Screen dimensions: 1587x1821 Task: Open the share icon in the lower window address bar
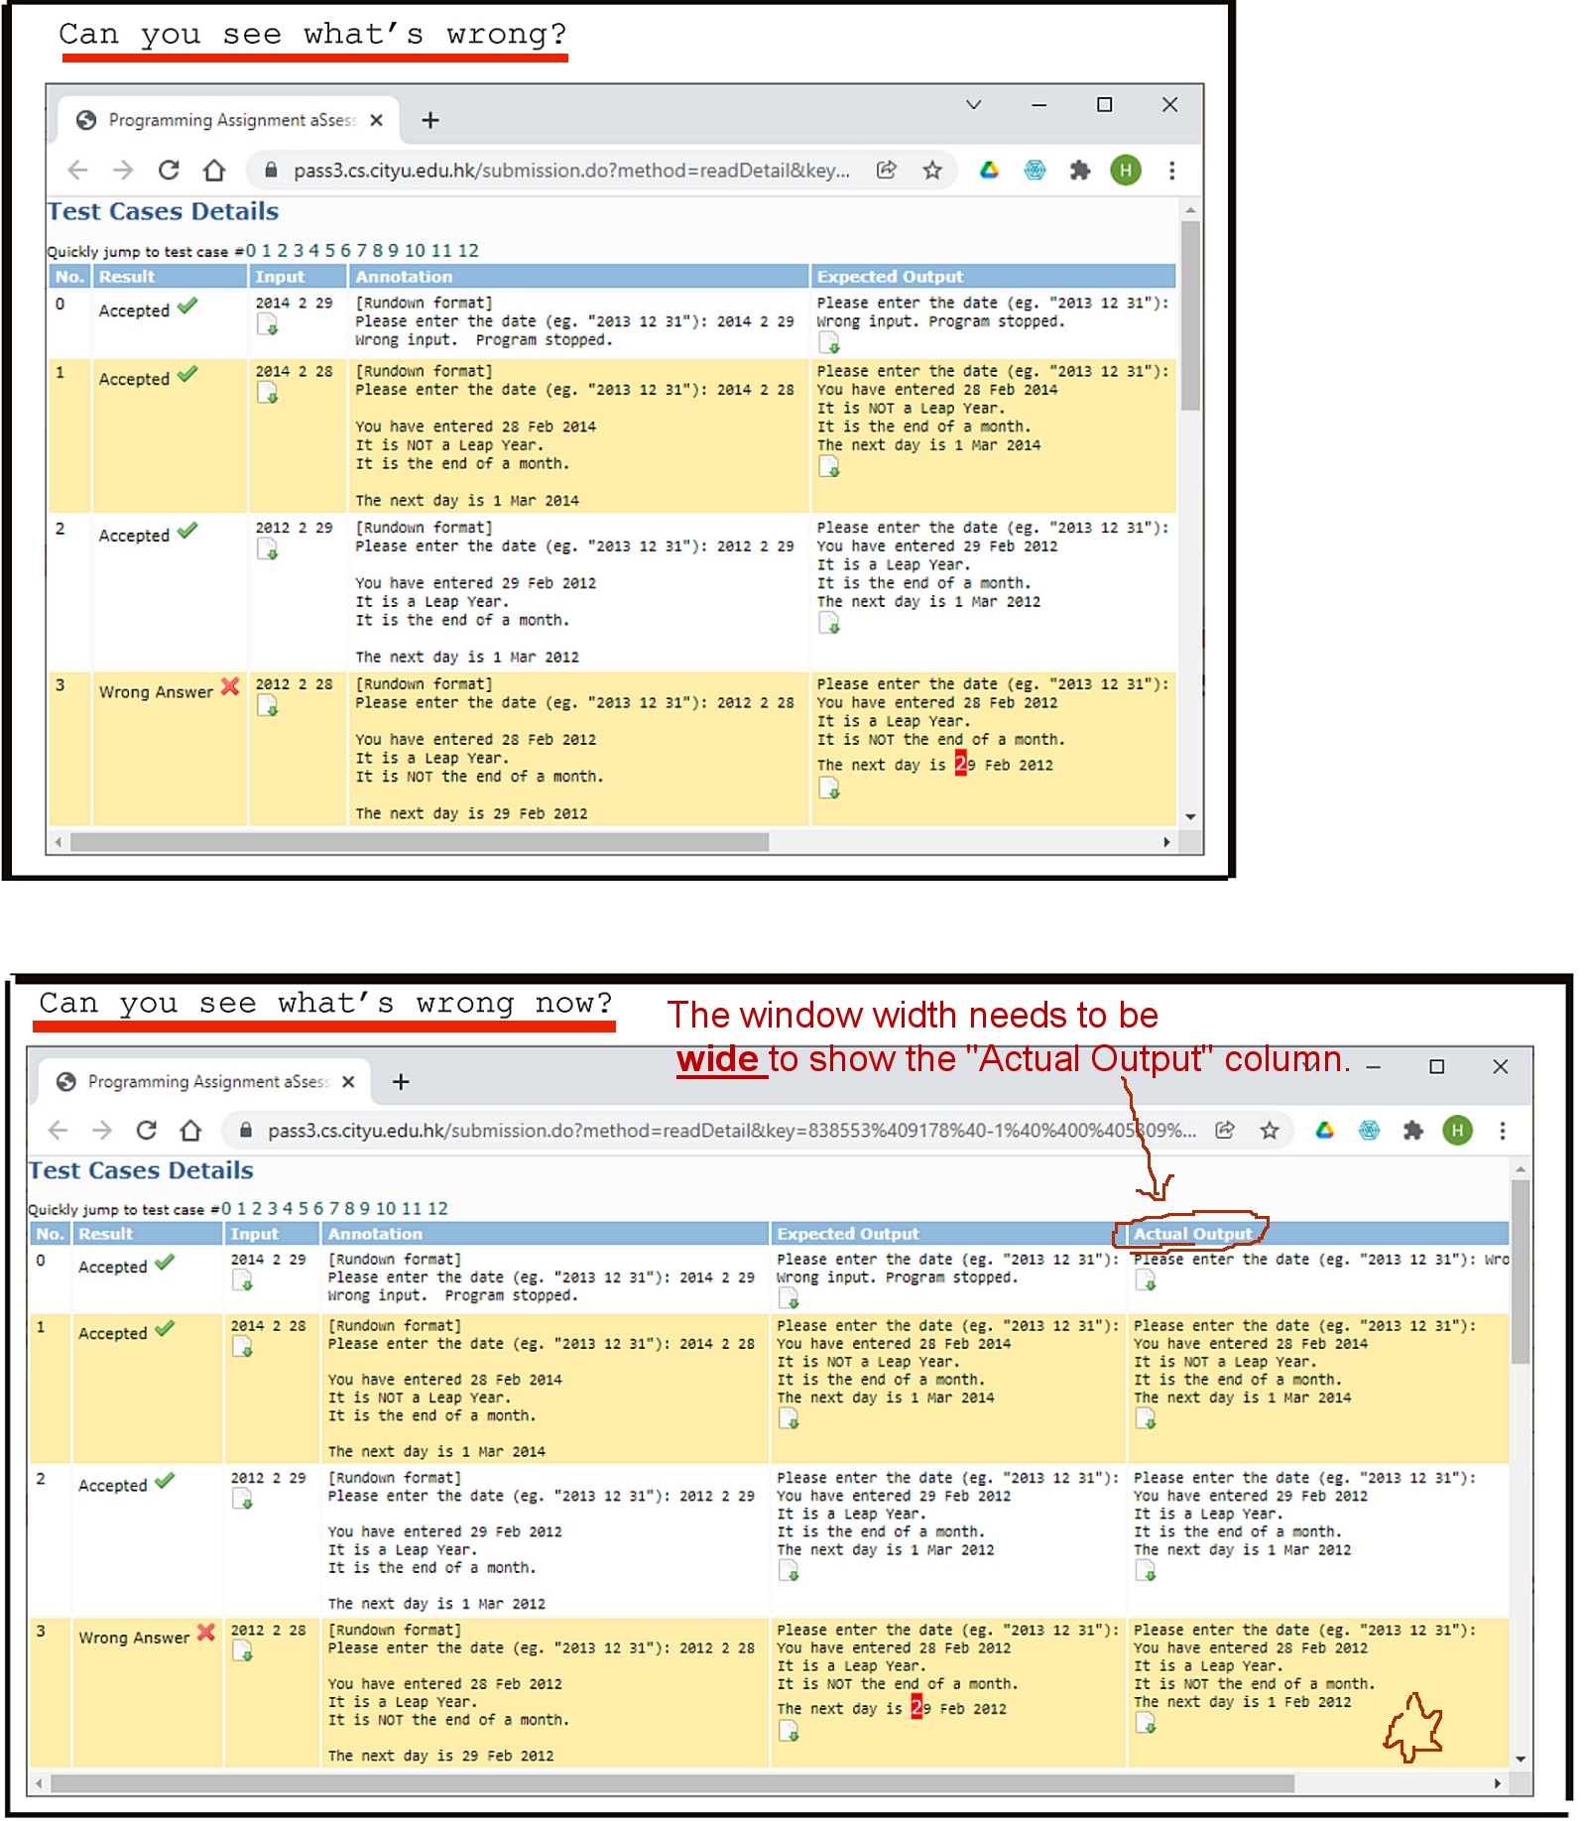click(x=1225, y=1131)
